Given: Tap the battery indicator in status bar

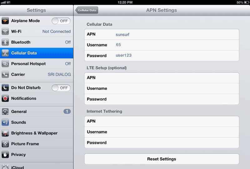Looking at the screenshot, I should 246,3.
